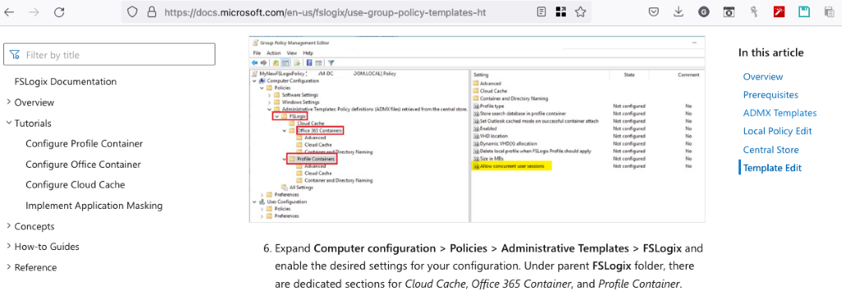842x296 pixels.
Task: Open FSLogix Documentation home link
Action: (66, 81)
